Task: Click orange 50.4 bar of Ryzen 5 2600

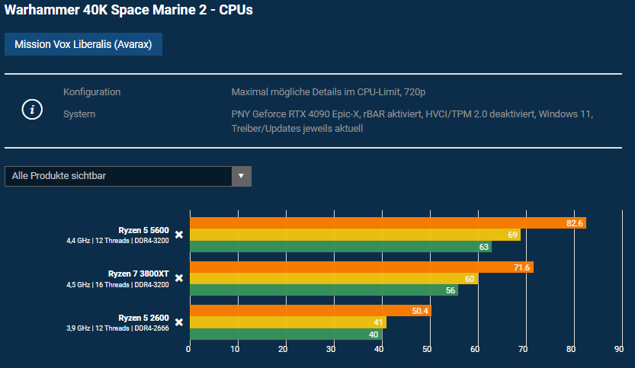Action: (x=310, y=311)
